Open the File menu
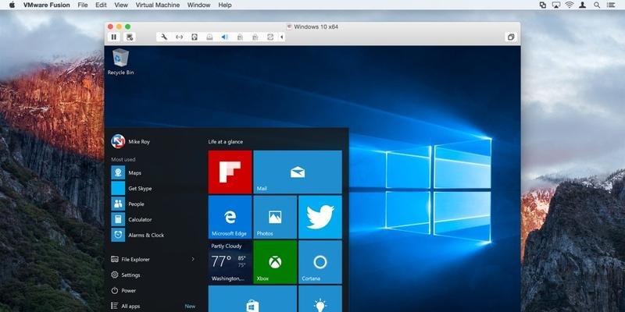The height and width of the screenshot is (312, 625). pyautogui.click(x=83, y=5)
